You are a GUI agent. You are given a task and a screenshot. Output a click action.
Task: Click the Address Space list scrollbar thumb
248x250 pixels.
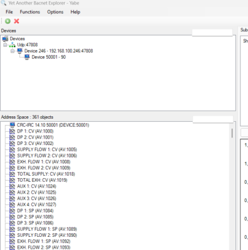(x=232, y=133)
